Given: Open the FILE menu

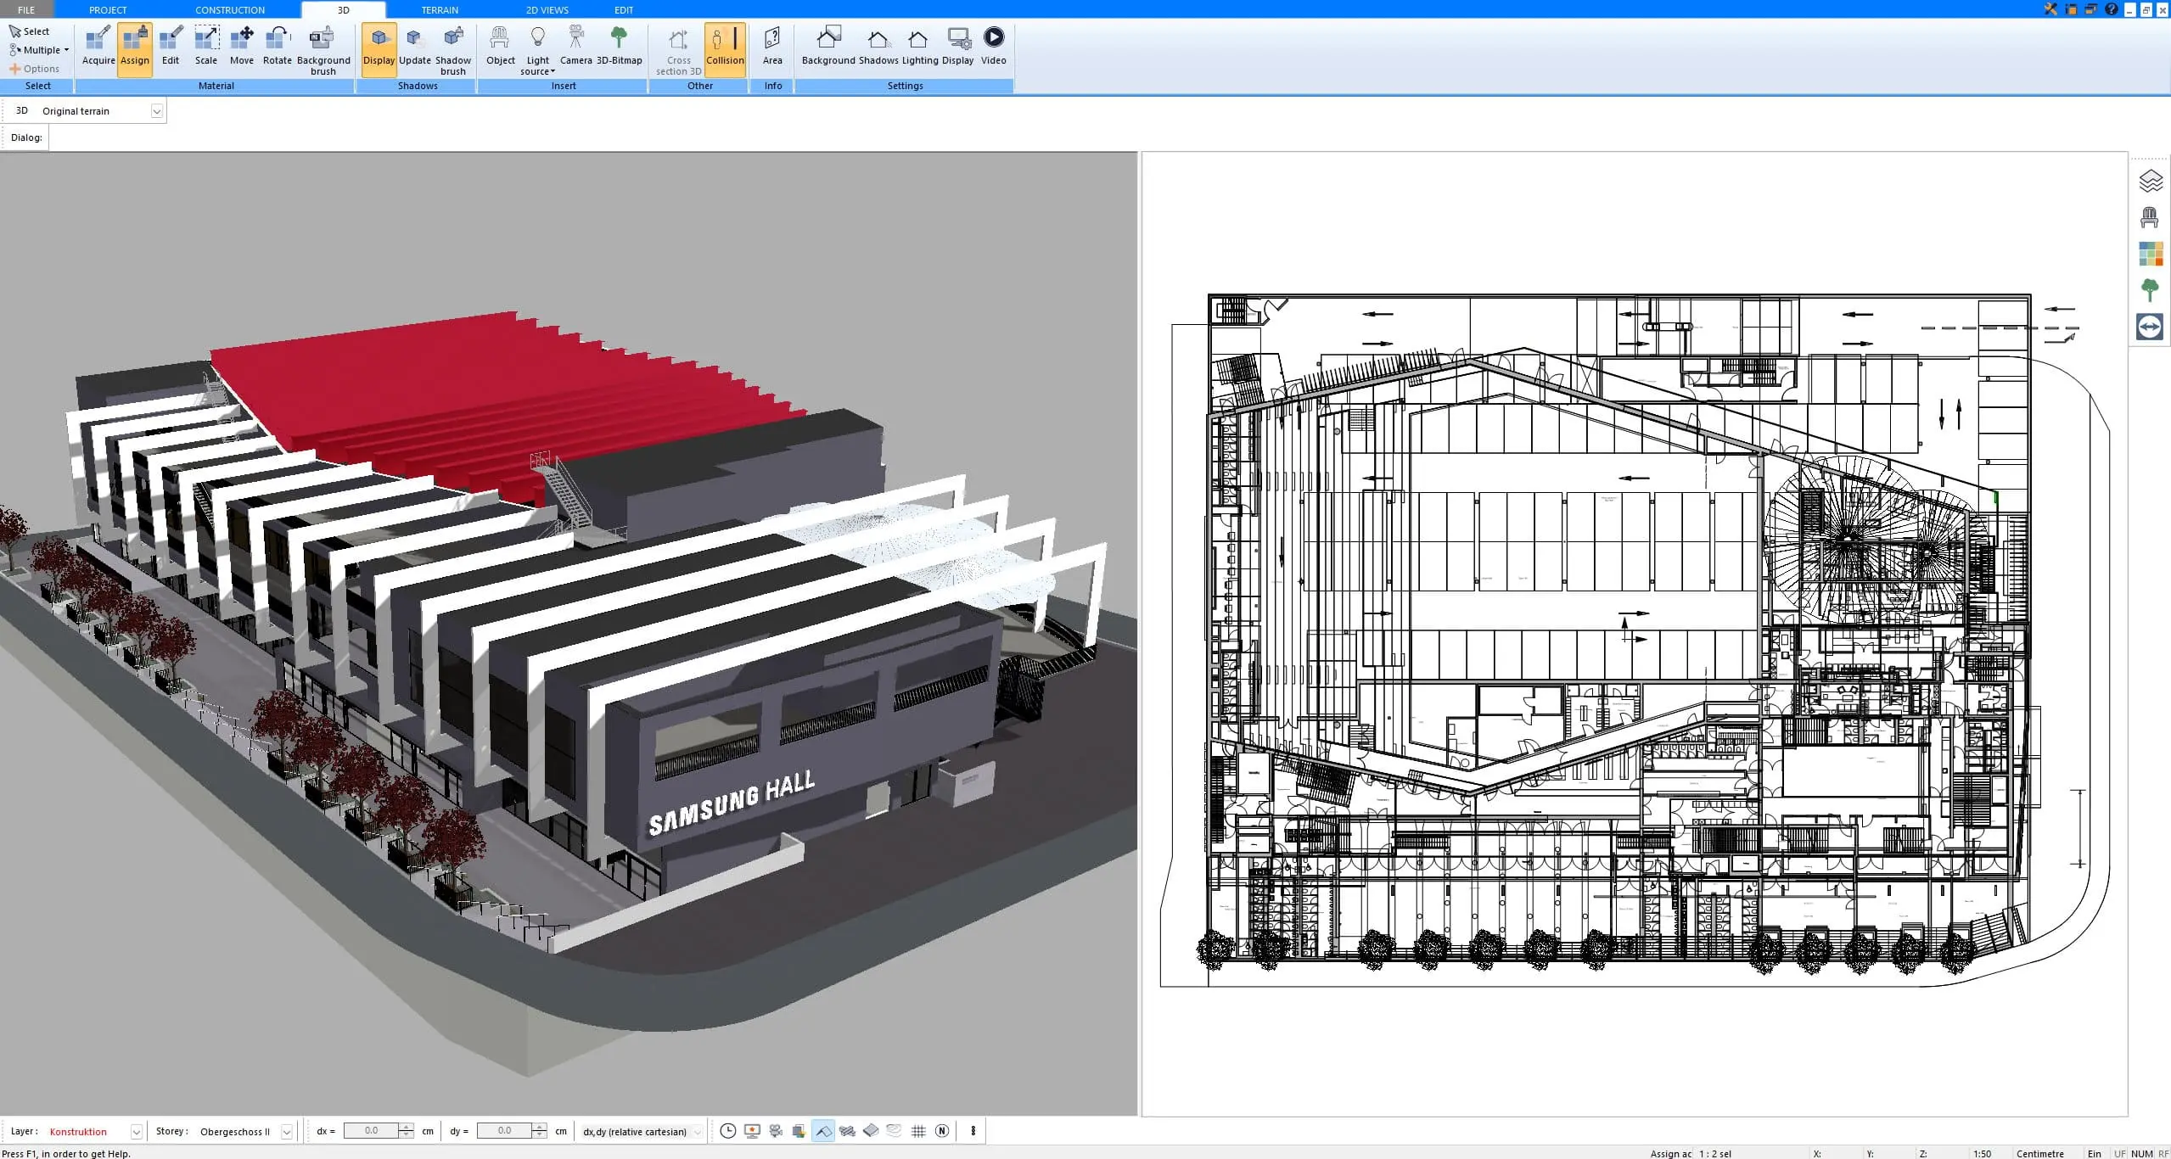Looking at the screenshot, I should pos(26,9).
